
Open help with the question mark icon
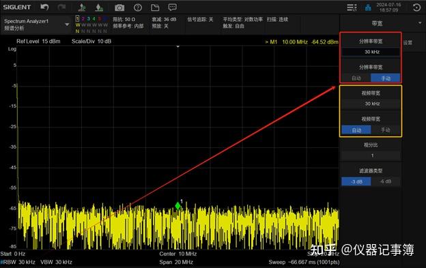coord(138,8)
